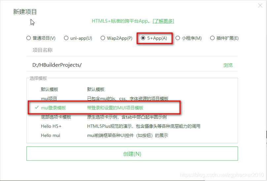Select the uni-app(U) project type
Screen dimensions: 267x181
pyautogui.click(x=78, y=38)
